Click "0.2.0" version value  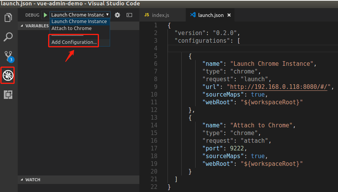225,33
